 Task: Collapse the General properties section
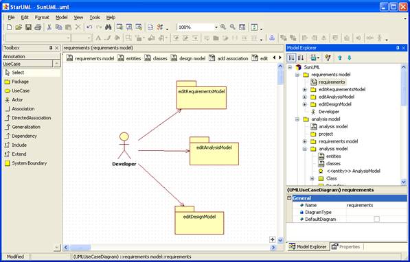289,198
